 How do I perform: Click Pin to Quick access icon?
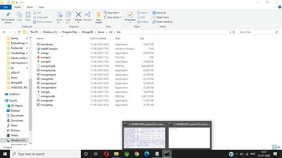click(8, 14)
